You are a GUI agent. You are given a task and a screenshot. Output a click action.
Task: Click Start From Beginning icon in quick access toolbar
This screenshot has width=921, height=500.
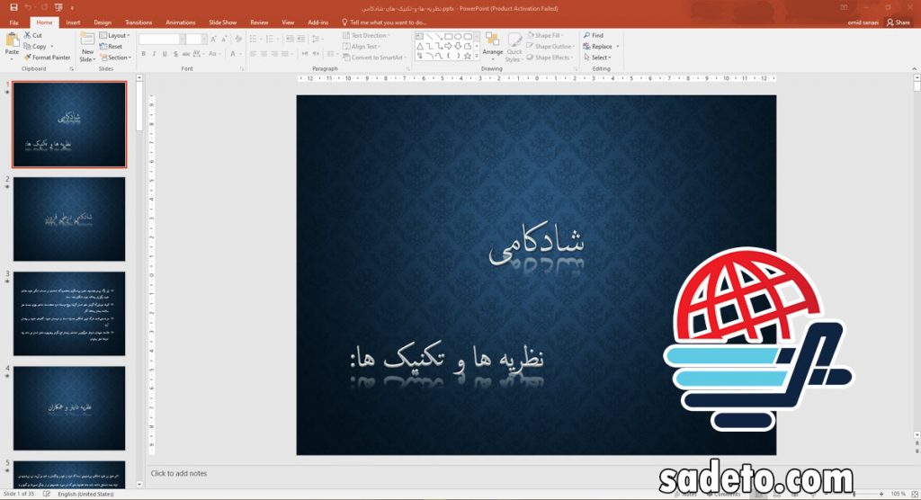tap(58, 7)
